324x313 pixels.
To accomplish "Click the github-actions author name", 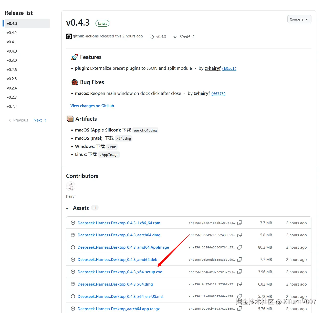I will click(86, 36).
